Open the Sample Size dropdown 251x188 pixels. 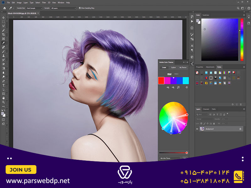click(x=34, y=8)
